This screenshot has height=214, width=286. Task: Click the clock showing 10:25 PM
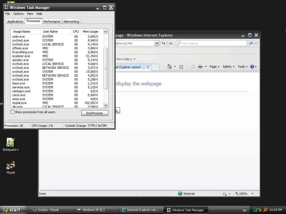276,210
